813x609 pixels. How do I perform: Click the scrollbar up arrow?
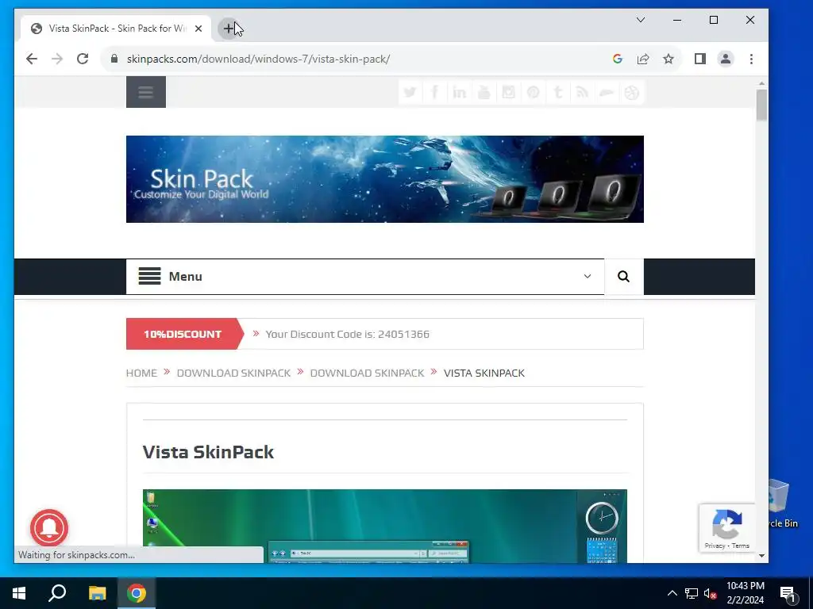(x=761, y=82)
